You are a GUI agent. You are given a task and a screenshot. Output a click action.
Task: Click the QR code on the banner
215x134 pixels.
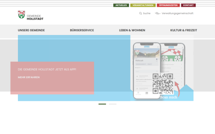point(163,84)
